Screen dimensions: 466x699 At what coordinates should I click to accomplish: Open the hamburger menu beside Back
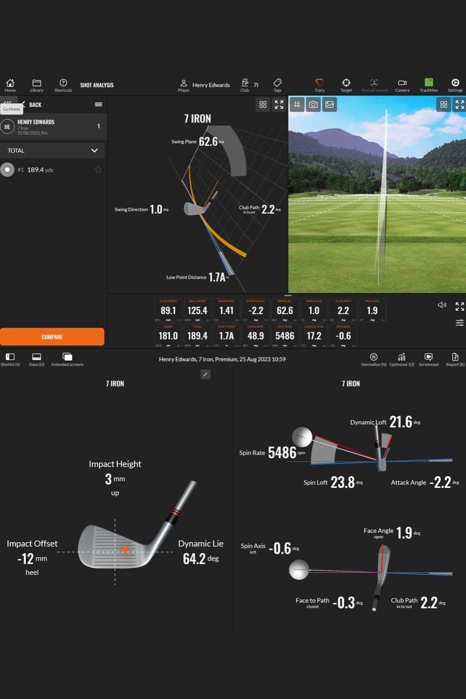tap(98, 104)
